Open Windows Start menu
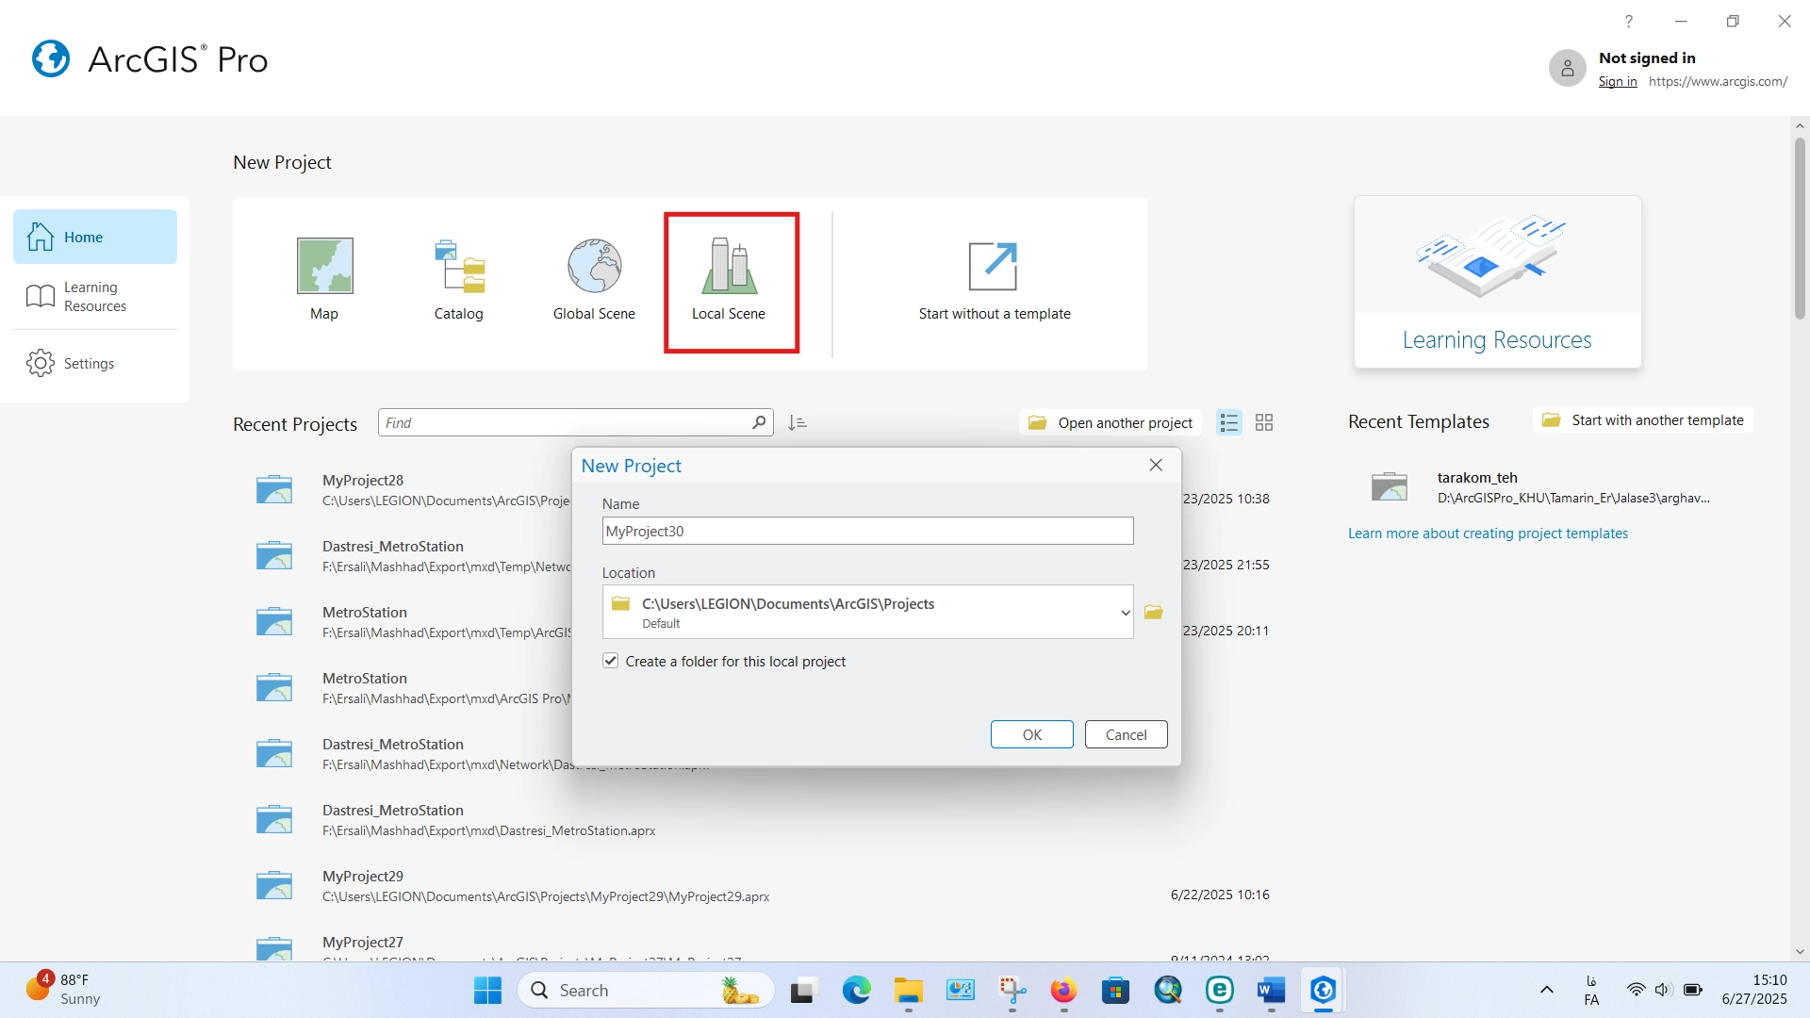Screen dimensions: 1810x1018 pos(487,991)
